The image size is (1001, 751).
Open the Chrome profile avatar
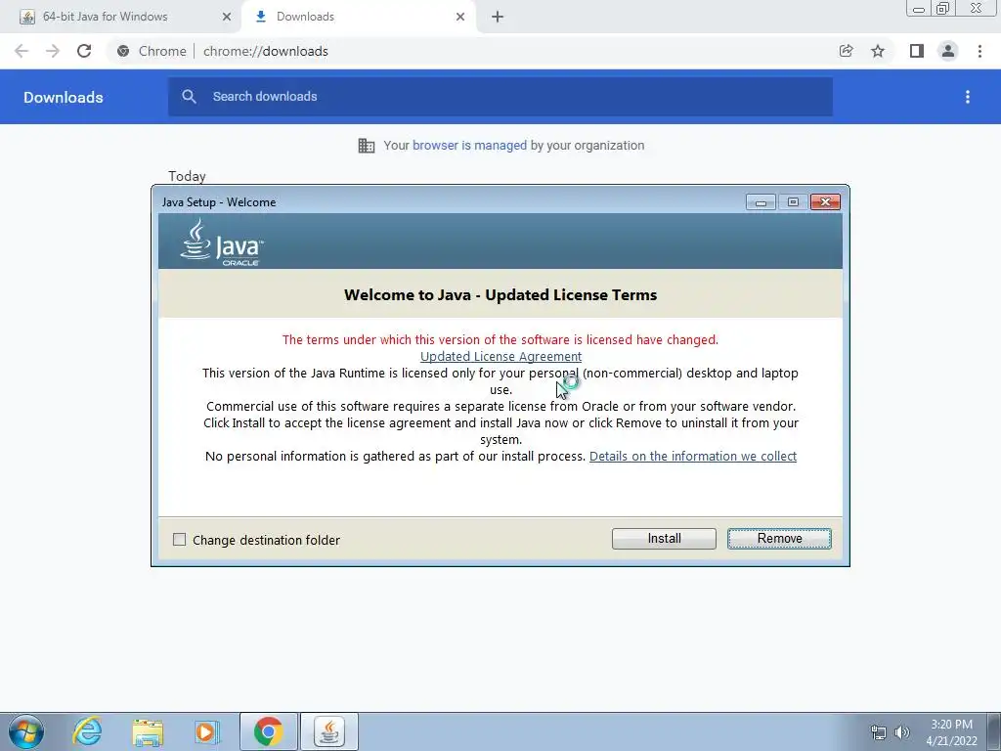tap(948, 51)
